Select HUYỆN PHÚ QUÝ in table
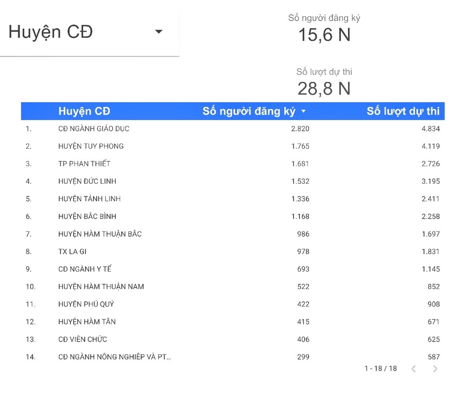 pos(86,304)
